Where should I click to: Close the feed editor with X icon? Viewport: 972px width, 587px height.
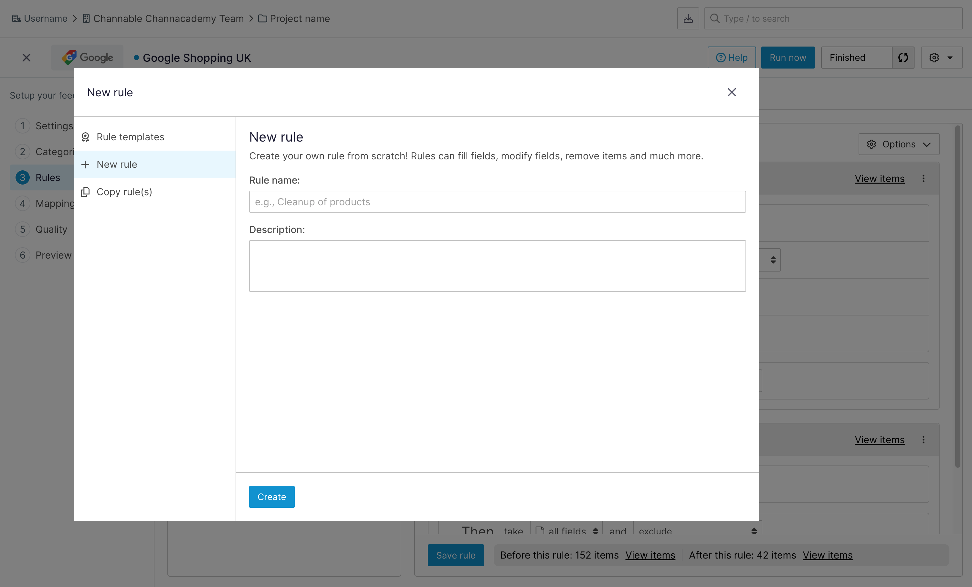click(x=26, y=58)
